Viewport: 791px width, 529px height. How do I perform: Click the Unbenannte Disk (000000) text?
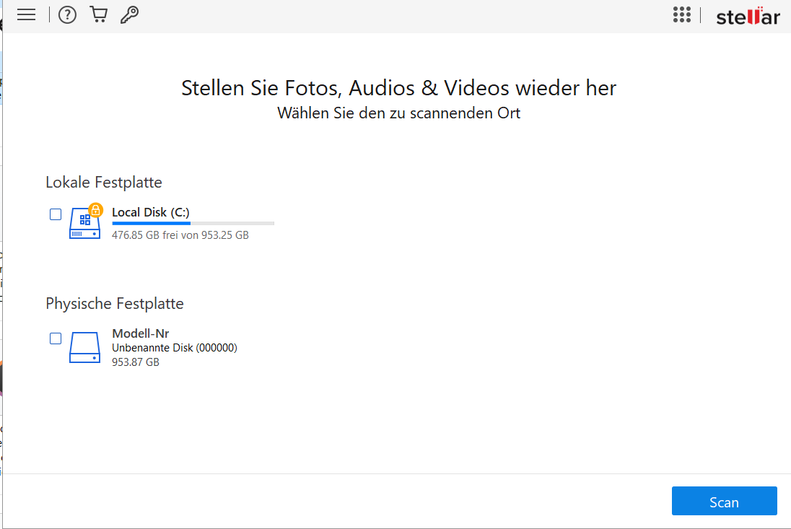(x=174, y=347)
